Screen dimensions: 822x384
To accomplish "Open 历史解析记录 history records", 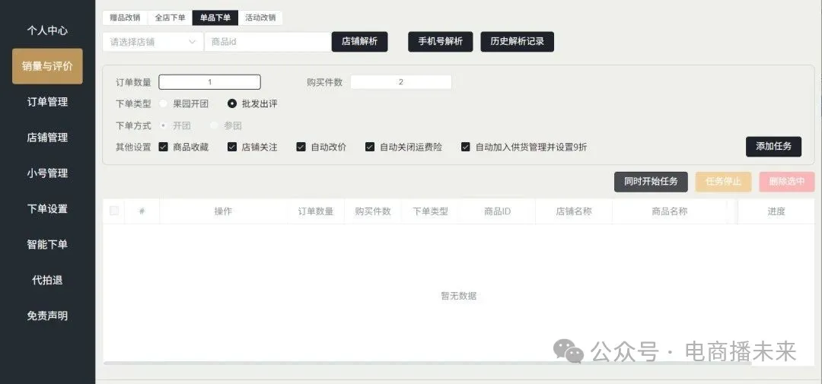I will 517,42.
